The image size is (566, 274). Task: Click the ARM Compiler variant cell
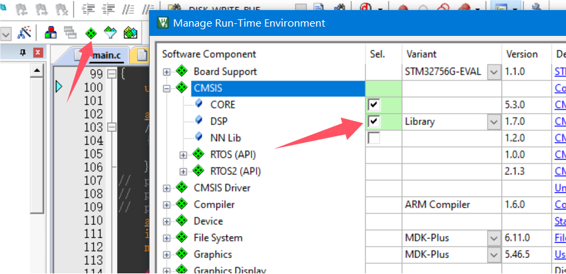pos(452,204)
